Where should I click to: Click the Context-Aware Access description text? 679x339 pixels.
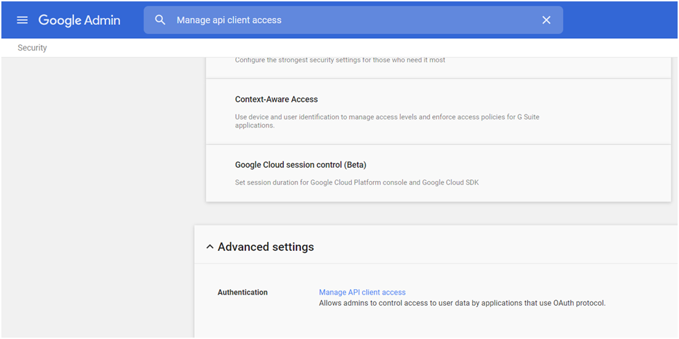click(387, 121)
